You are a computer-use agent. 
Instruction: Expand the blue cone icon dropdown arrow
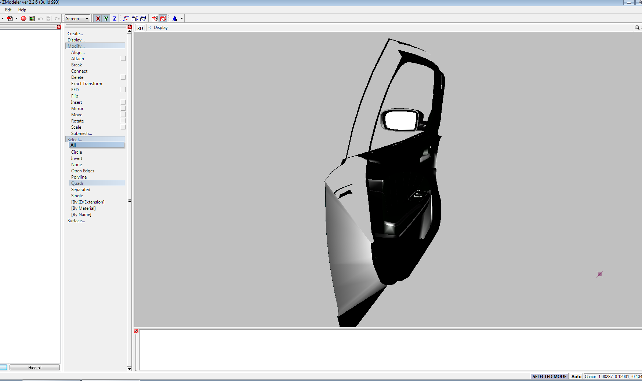point(182,19)
